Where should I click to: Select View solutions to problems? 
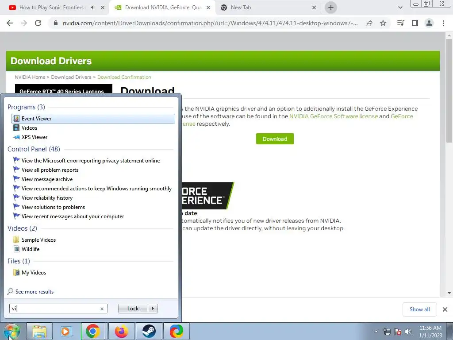(49, 207)
